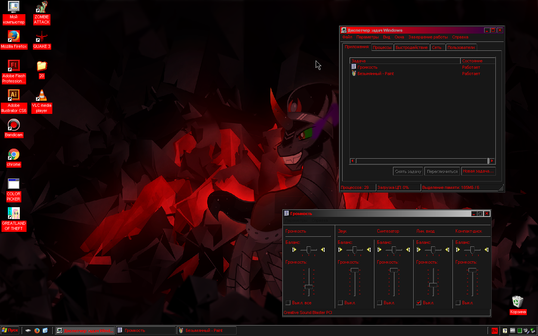Click the Новая задача... button

478,171
